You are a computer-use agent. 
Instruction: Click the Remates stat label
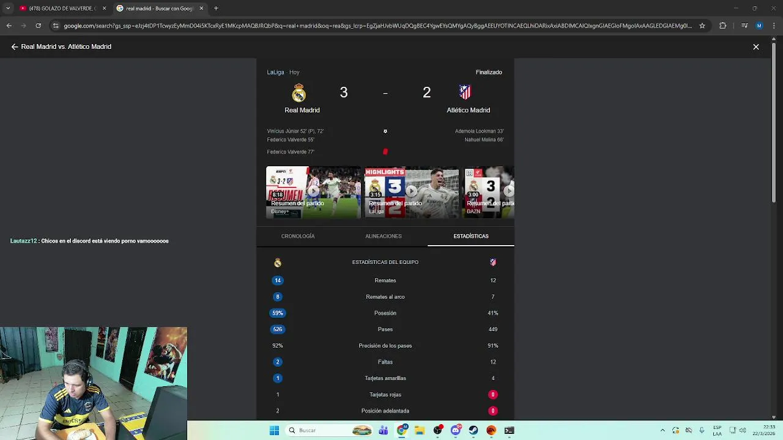(385, 280)
